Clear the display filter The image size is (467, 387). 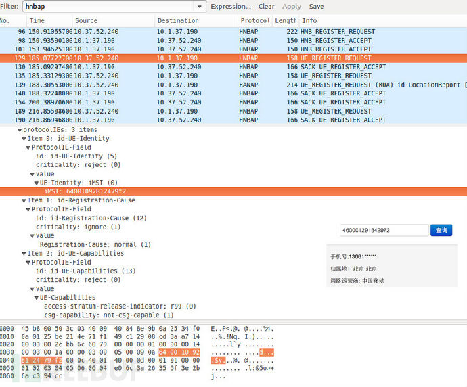(267, 7)
